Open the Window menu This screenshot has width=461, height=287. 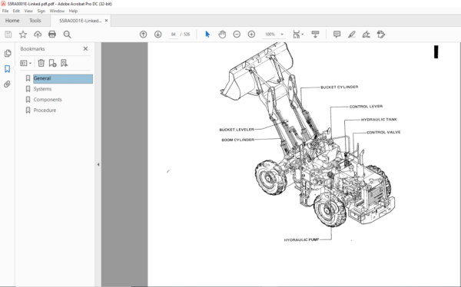tap(57, 11)
